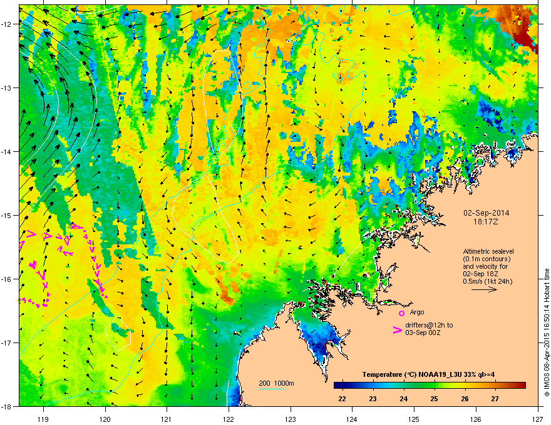
Task: Click the latitude axis label -14
Action: (6, 152)
